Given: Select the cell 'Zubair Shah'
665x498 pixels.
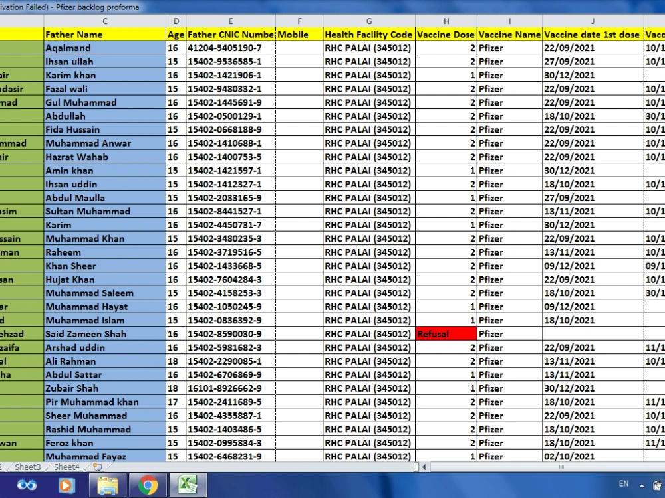Looking at the screenshot, I should (x=105, y=388).
